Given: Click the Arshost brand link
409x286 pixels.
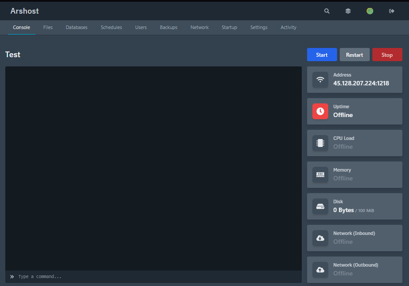Looking at the screenshot, I should [x=25, y=11].
